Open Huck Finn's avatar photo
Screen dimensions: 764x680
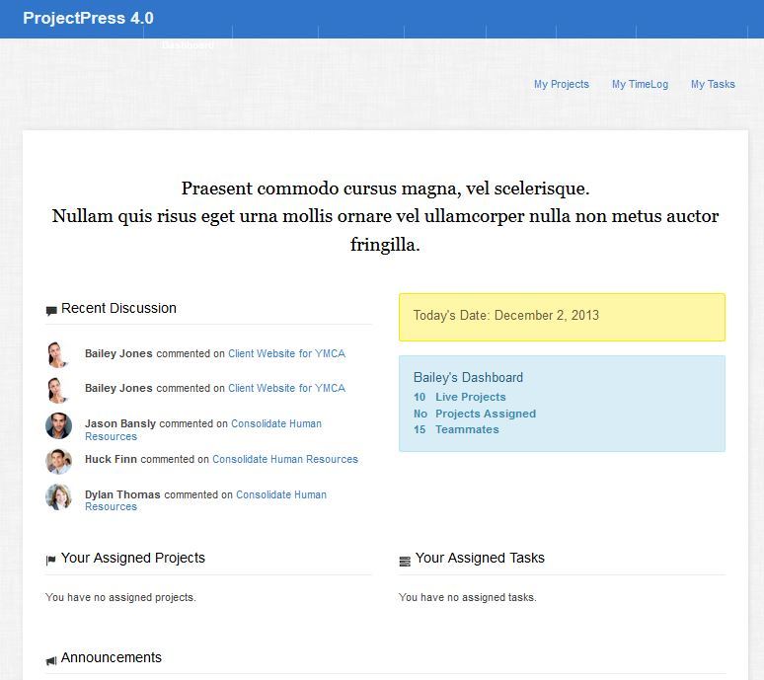click(58, 461)
